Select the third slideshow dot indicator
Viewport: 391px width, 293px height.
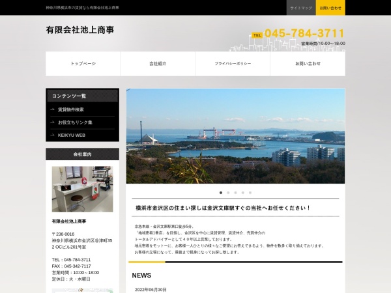[235, 193]
